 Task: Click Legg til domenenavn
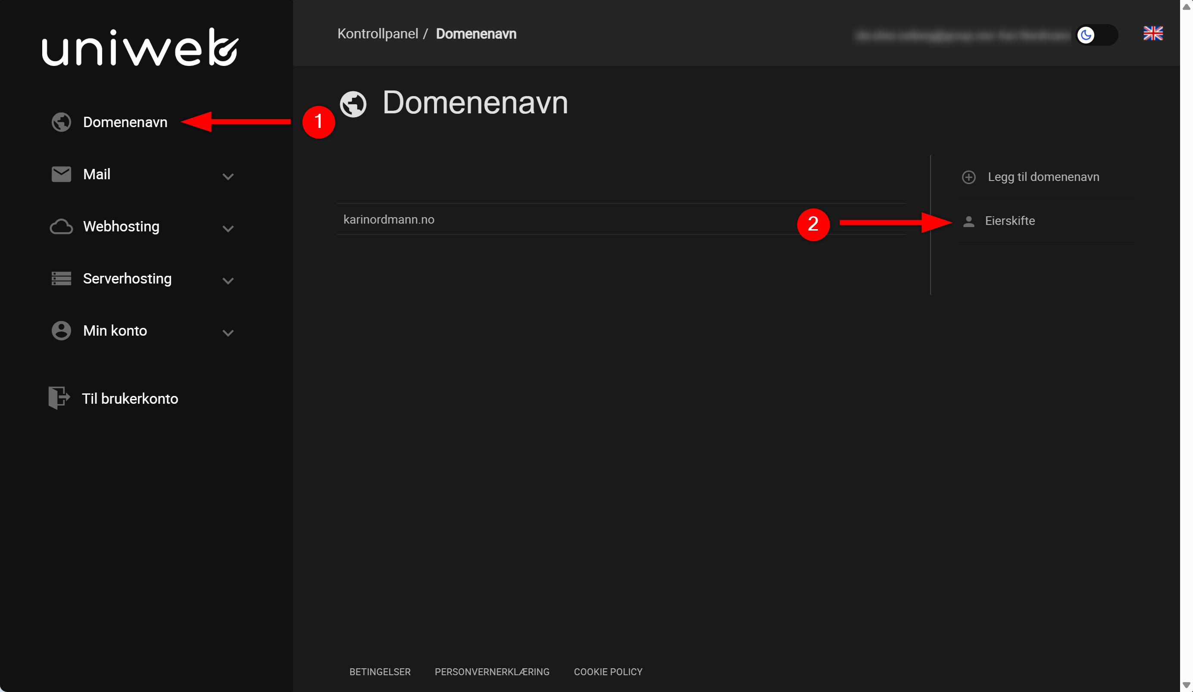pos(1043,177)
